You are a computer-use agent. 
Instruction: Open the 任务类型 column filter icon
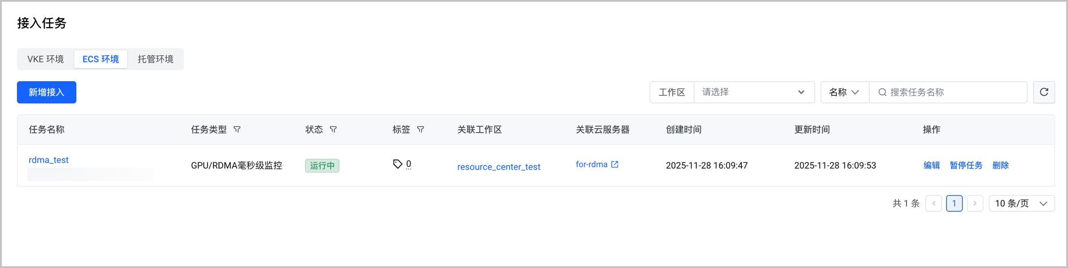pyautogui.click(x=237, y=130)
